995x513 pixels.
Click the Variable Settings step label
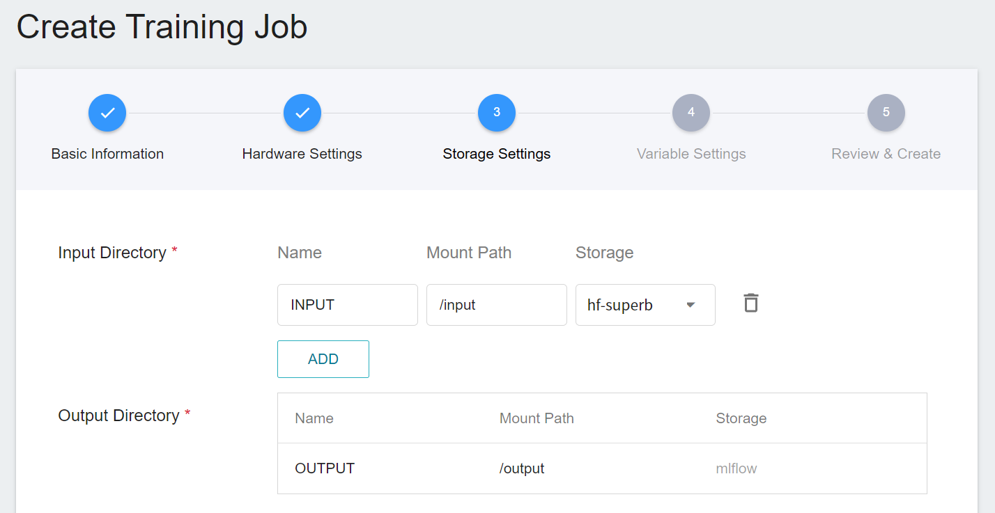[691, 154]
